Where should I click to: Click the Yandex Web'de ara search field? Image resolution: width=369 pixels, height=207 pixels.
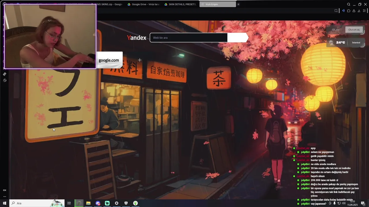189,38
